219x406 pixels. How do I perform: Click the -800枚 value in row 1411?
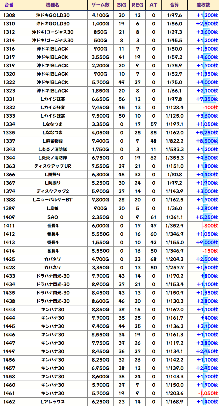[x=210, y=225]
